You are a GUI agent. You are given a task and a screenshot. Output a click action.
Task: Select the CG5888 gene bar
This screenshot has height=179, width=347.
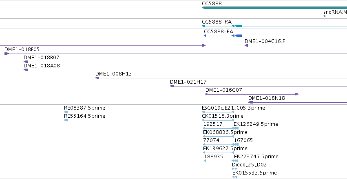274,8
